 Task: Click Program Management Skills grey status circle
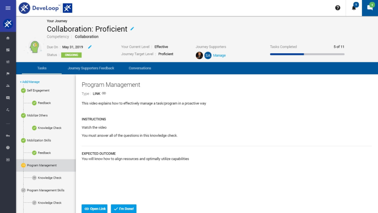pyautogui.click(x=23, y=191)
